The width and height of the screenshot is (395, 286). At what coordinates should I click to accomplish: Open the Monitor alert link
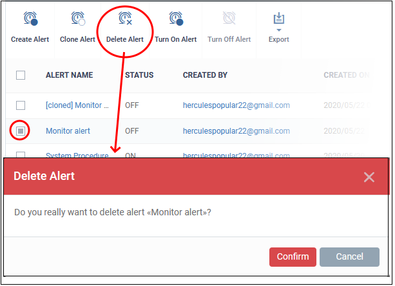[x=68, y=131]
